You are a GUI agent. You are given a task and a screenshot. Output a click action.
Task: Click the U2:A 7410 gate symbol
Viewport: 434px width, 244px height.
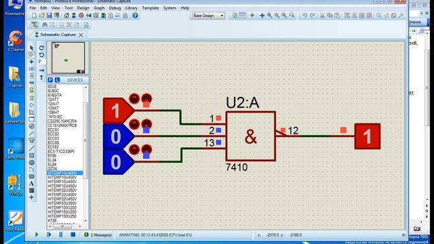[251, 136]
